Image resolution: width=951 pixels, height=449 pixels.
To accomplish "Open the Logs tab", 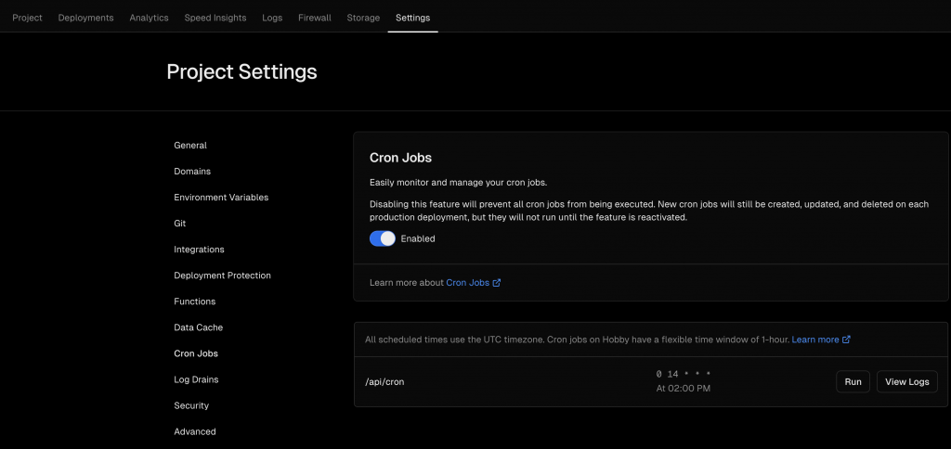I will point(272,18).
